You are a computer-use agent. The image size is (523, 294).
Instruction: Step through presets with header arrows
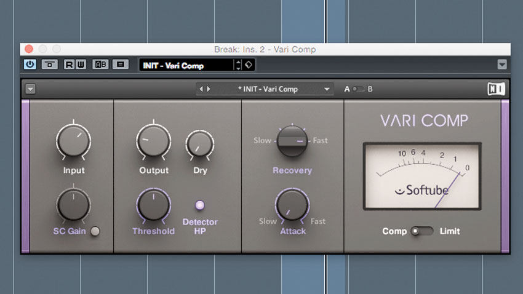click(x=238, y=65)
